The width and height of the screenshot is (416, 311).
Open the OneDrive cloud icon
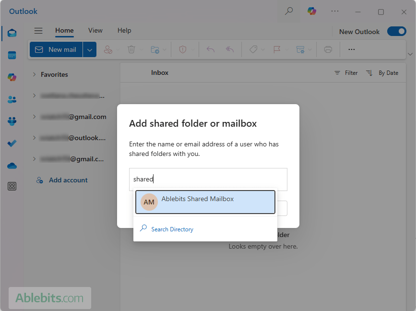12,166
